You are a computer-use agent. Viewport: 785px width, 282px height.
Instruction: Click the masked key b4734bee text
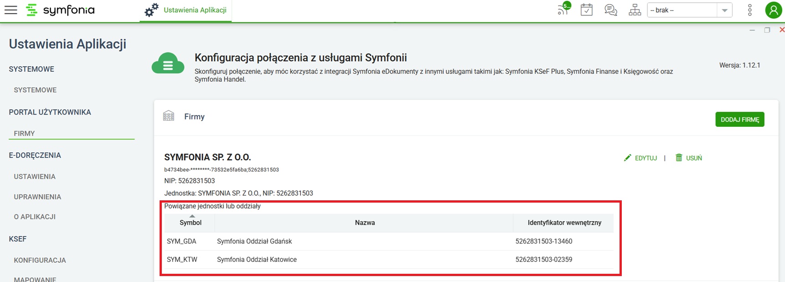[222, 170]
